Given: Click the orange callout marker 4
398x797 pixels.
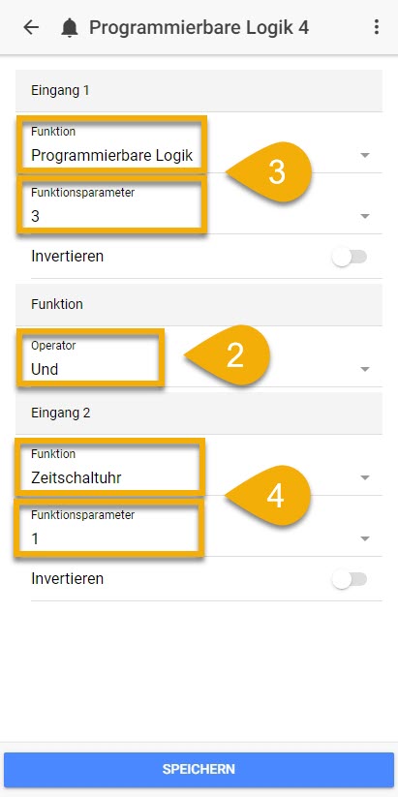Looking at the screenshot, I should (x=270, y=496).
